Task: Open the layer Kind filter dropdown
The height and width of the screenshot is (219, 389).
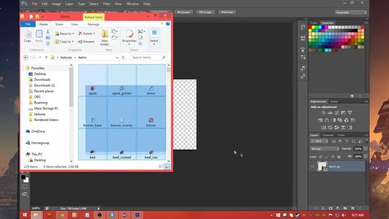Action: pos(320,141)
